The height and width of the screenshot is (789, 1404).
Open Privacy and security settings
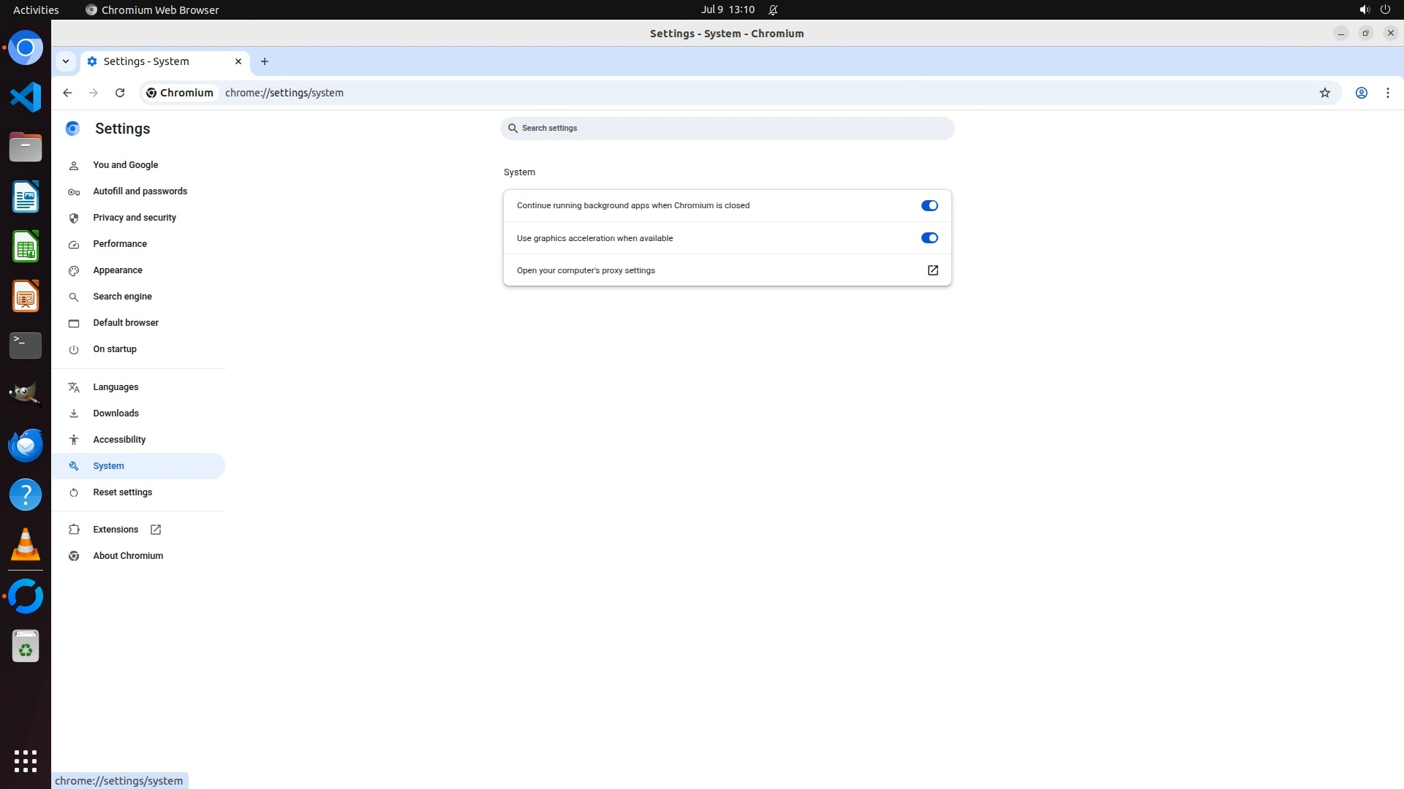tap(135, 218)
